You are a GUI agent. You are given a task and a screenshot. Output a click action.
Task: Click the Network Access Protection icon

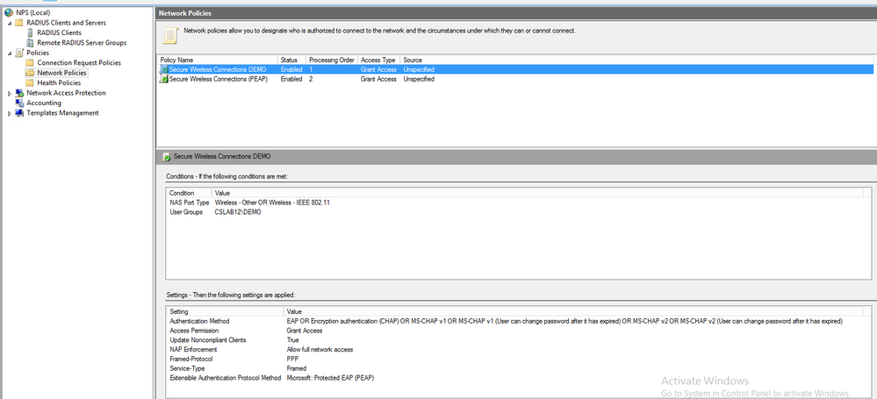tap(20, 93)
